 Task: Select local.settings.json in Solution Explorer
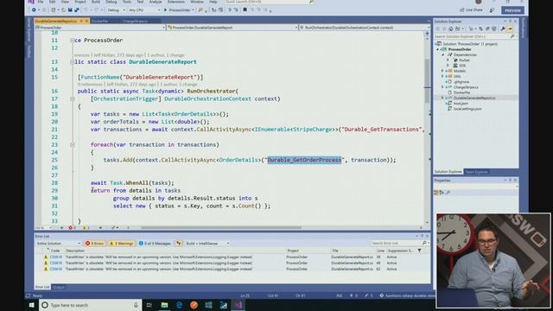pos(467,109)
